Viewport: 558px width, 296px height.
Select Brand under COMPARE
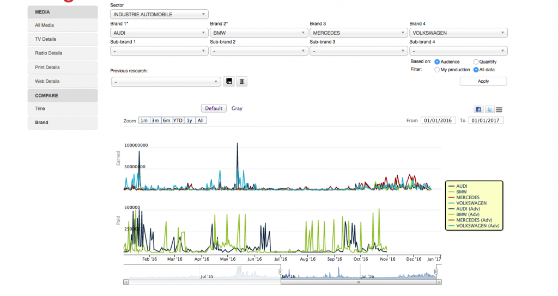(x=63, y=122)
